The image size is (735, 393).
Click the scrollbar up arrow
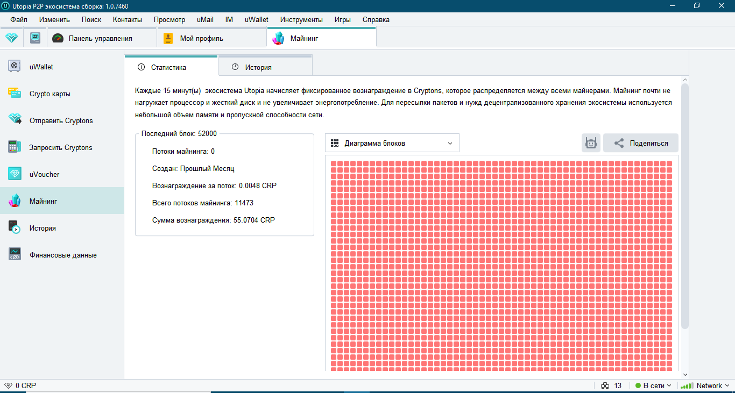685,79
